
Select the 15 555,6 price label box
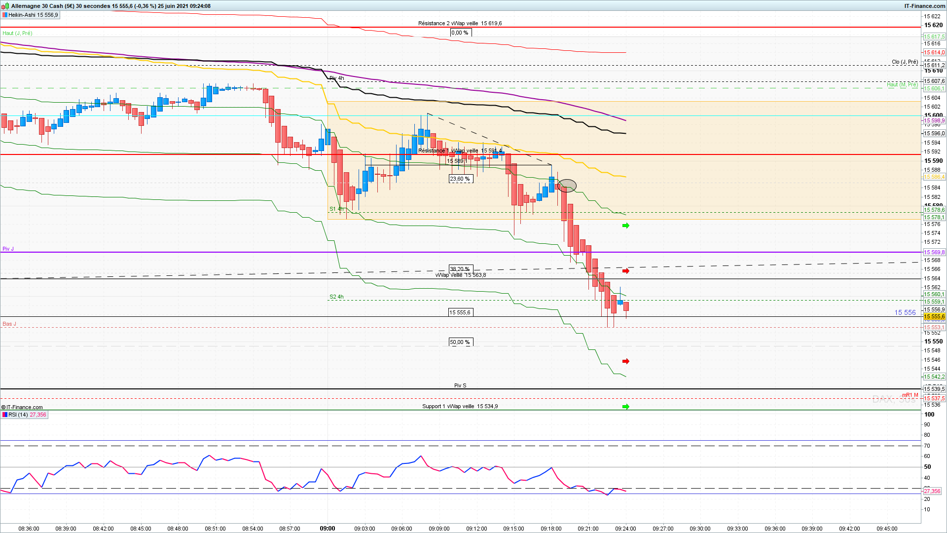point(460,312)
